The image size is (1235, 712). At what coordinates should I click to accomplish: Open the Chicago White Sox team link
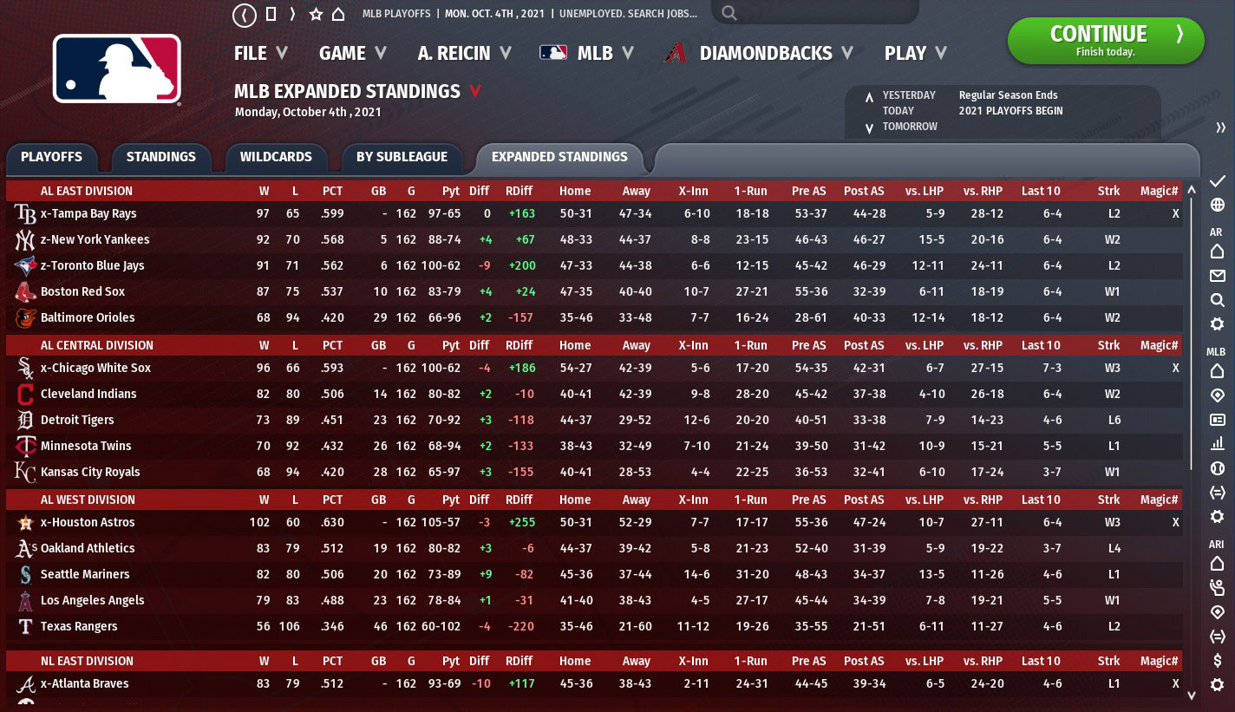point(95,368)
